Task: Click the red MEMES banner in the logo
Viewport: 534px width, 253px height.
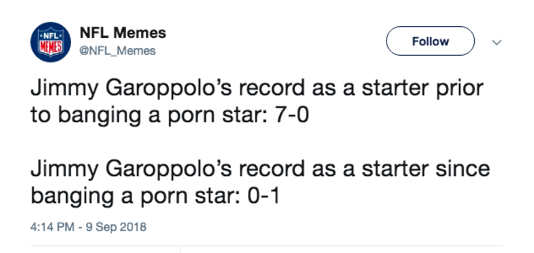Action: point(50,46)
